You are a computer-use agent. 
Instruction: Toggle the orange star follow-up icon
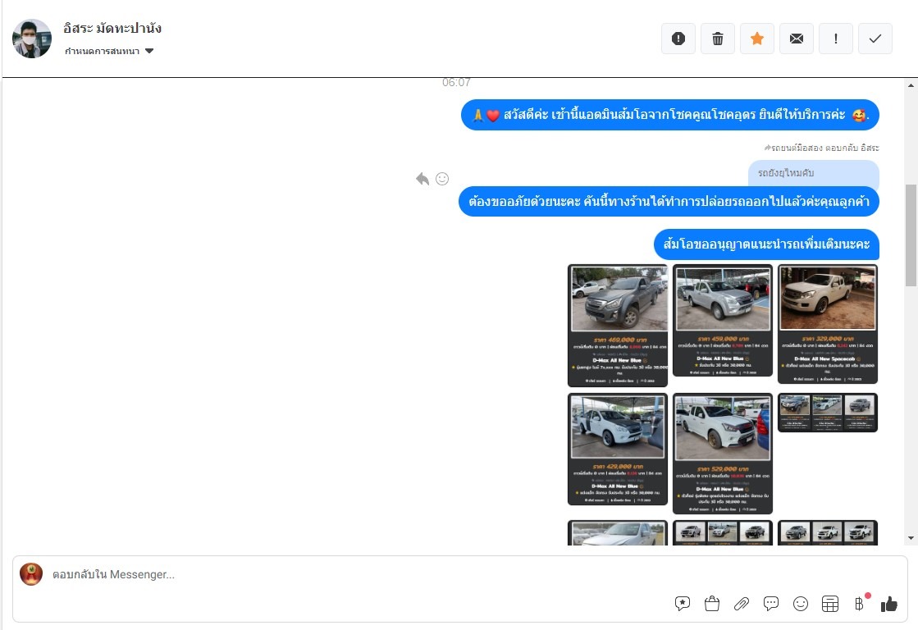click(757, 39)
